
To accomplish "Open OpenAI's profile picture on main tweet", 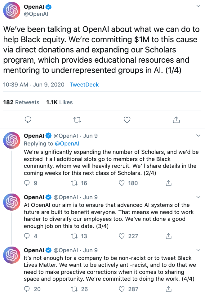I will pos(12,12).
